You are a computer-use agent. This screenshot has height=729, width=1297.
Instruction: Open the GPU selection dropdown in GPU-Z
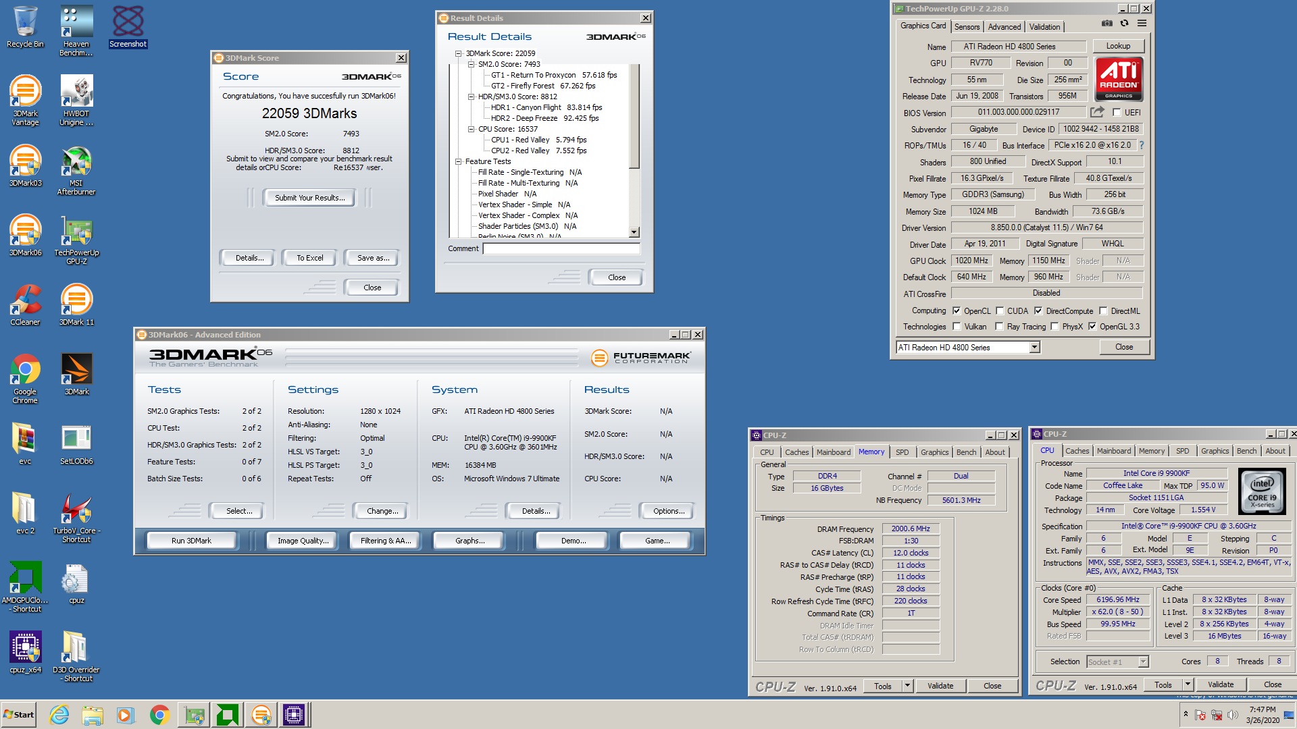pyautogui.click(x=1034, y=347)
